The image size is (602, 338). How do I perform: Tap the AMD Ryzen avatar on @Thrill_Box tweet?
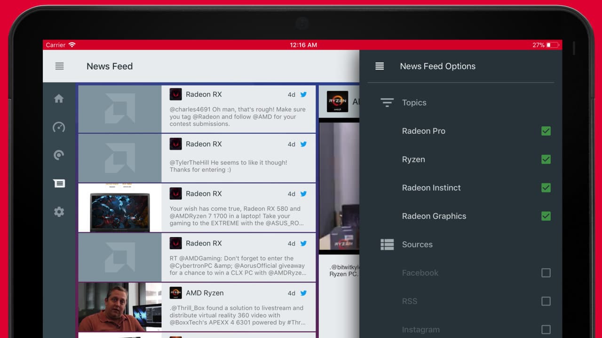tap(176, 293)
